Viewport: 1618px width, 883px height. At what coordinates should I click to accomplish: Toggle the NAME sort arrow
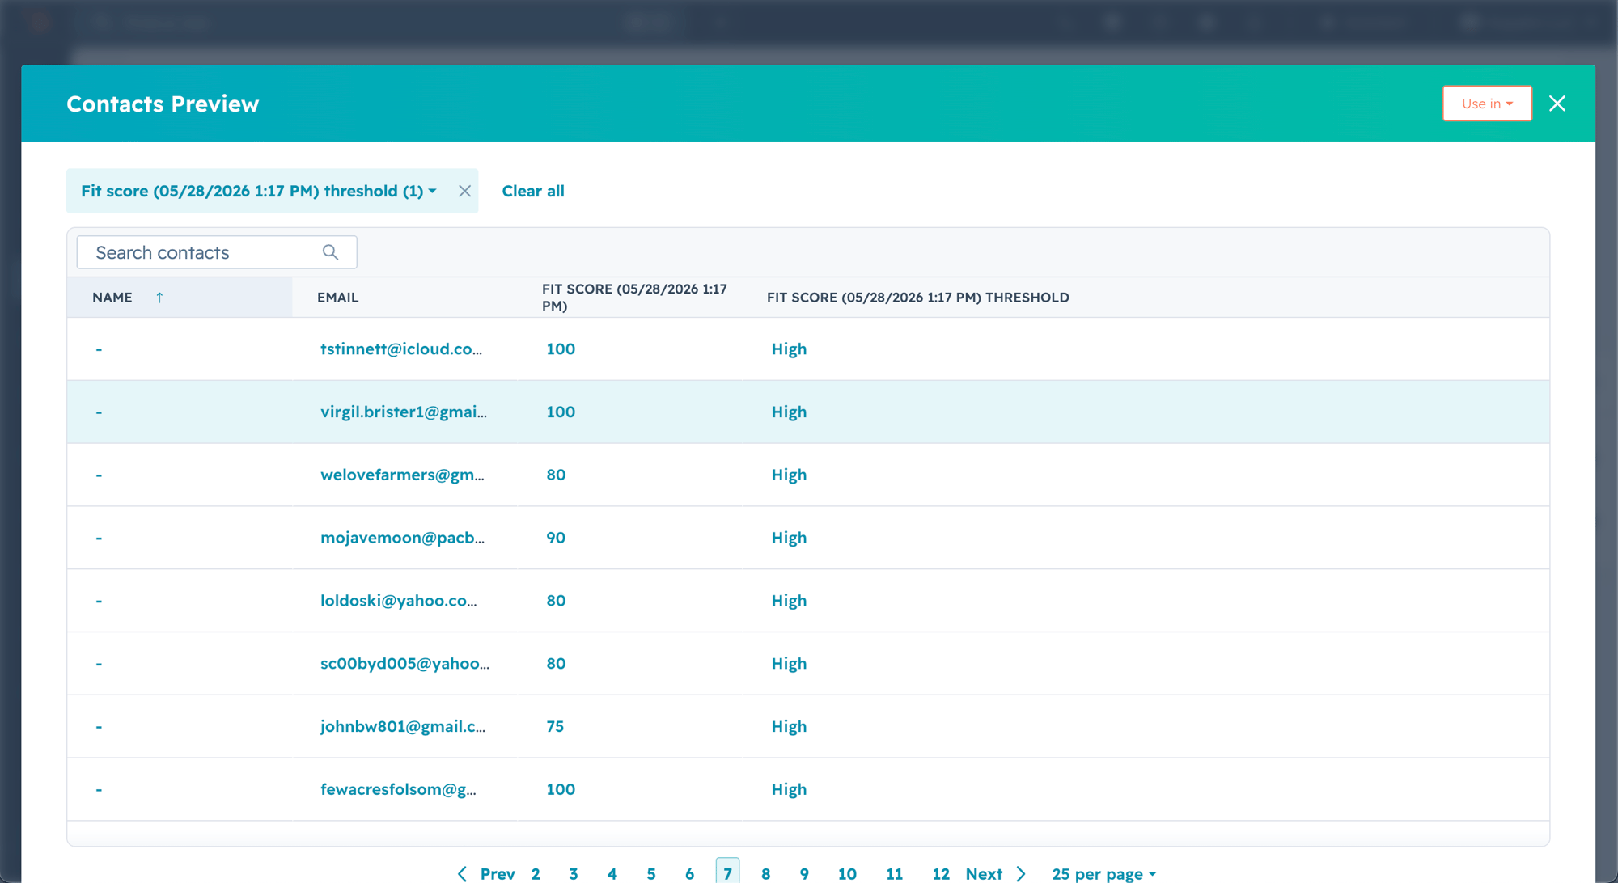point(159,298)
